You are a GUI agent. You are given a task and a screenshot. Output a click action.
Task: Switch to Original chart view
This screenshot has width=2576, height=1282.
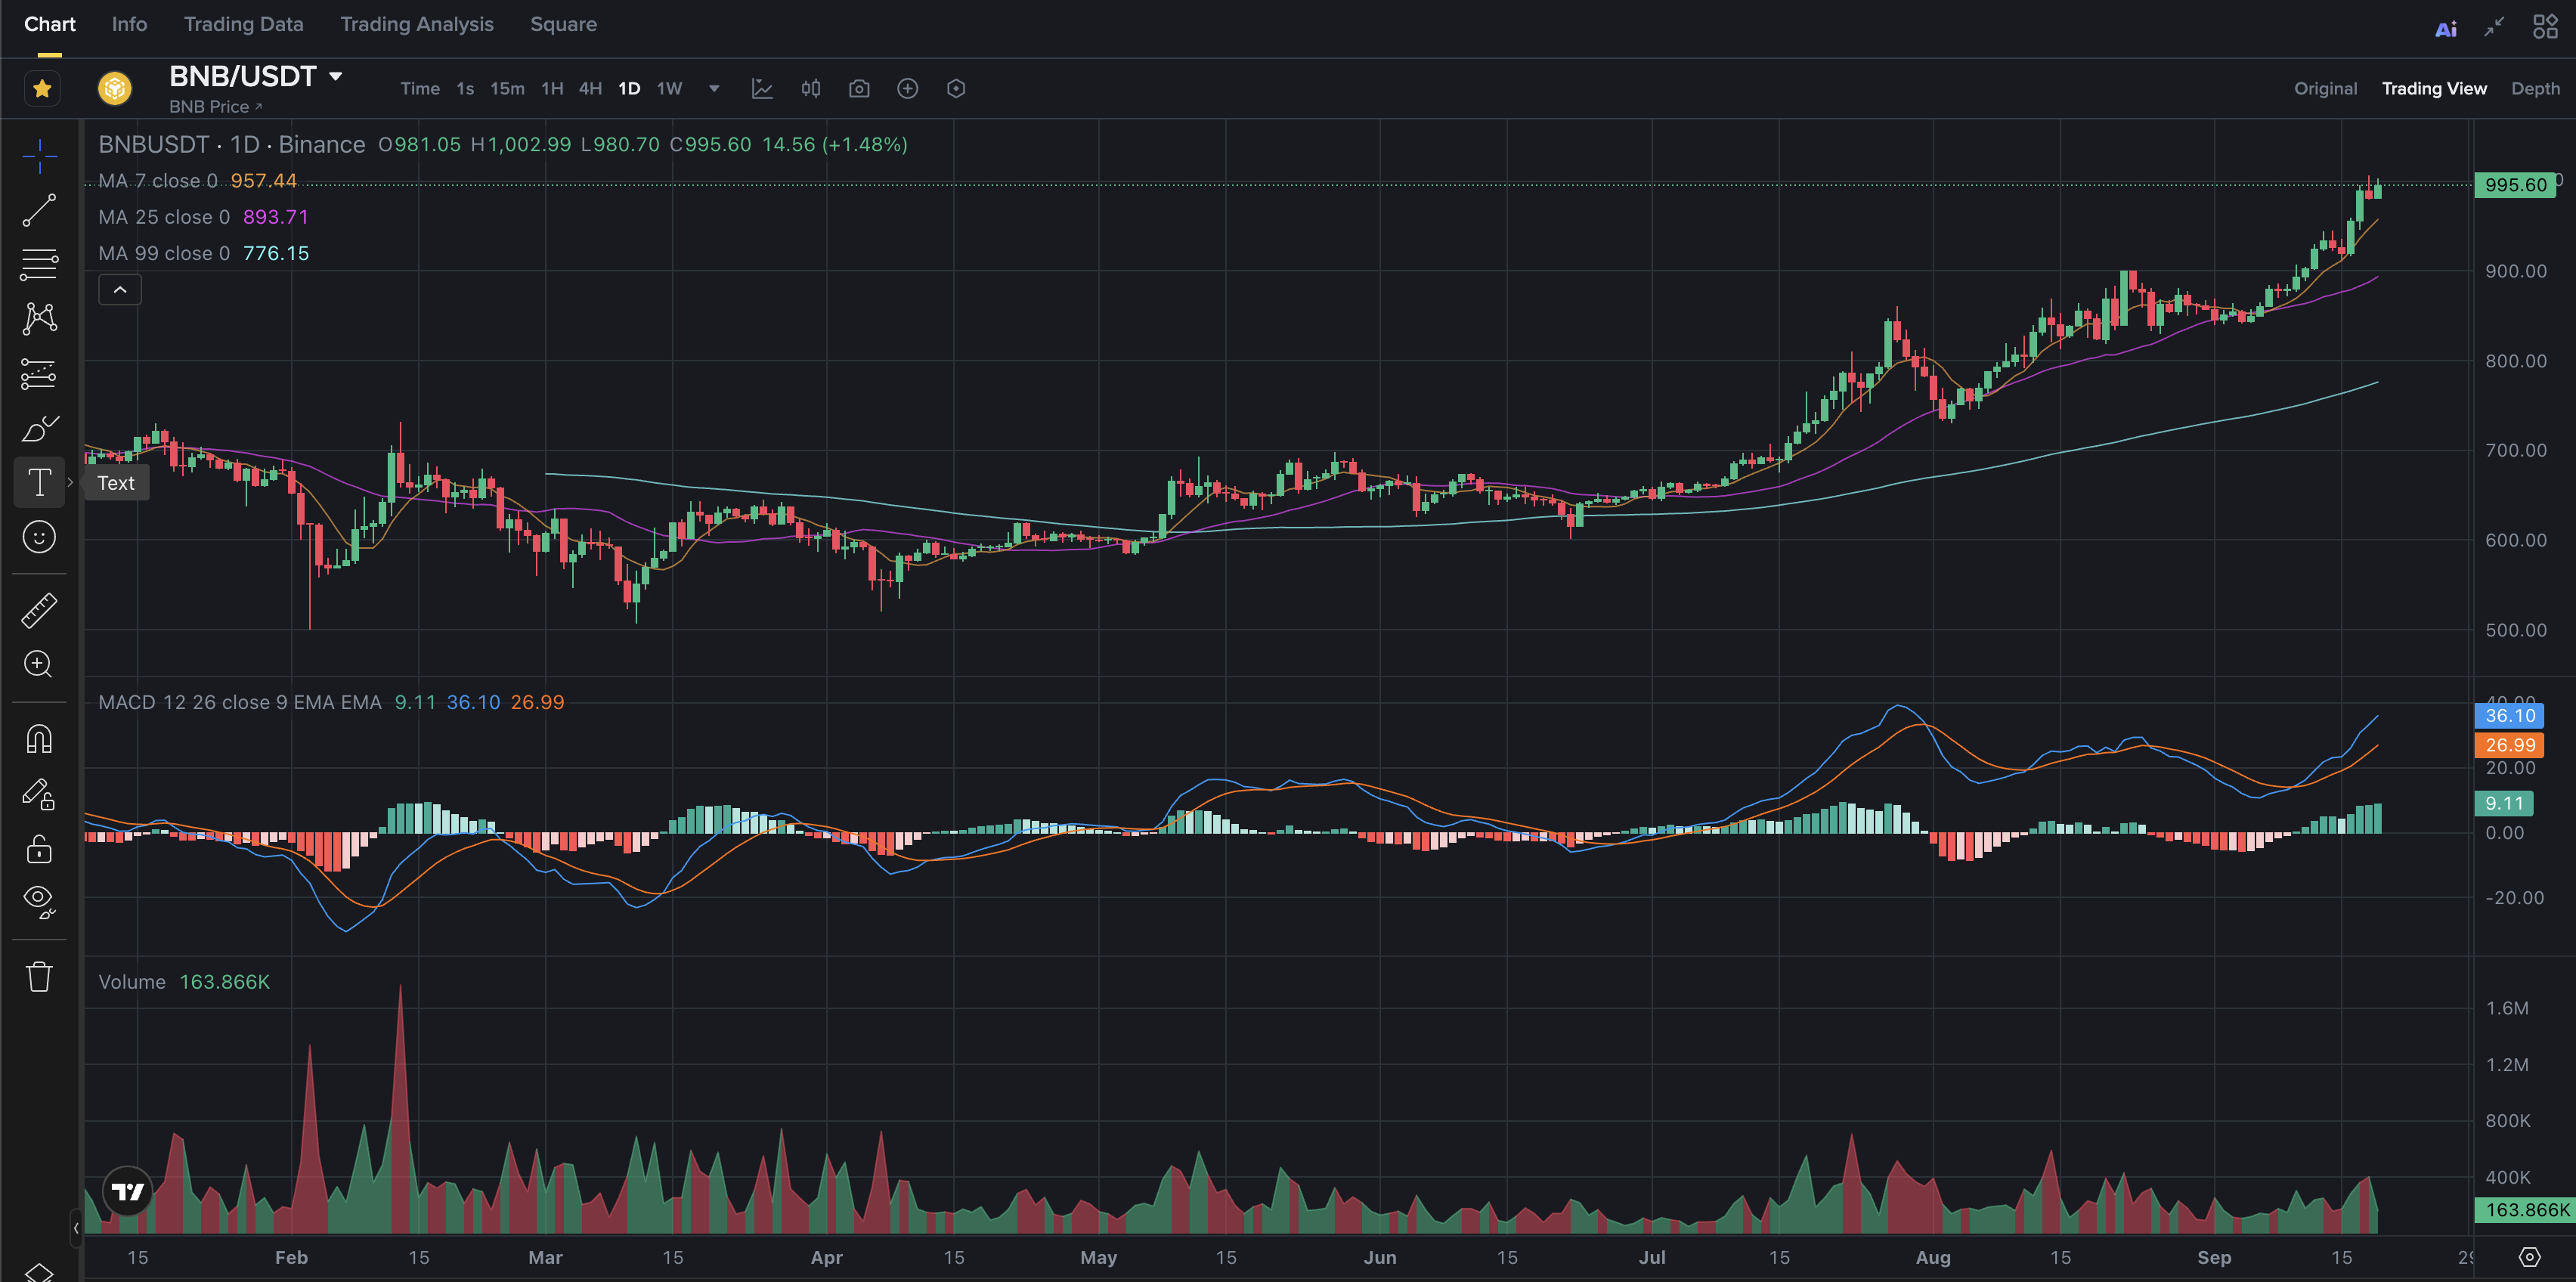2325,89
